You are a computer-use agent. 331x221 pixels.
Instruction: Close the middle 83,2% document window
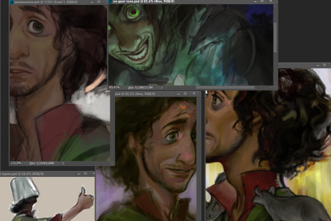(194, 94)
